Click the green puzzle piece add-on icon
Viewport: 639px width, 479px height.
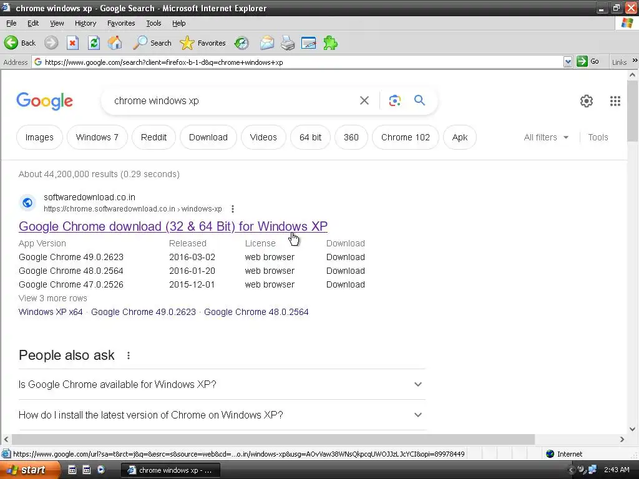(331, 43)
